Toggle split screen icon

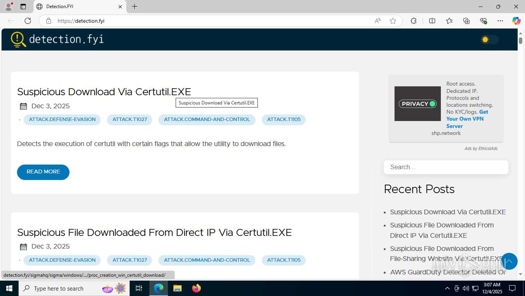point(432,21)
